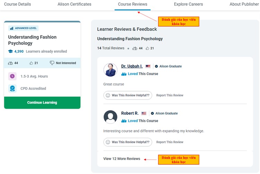This screenshot has height=174, width=260.
Task: Mark Dr. Uqbah's review as helpful
Action: [x=128, y=95]
